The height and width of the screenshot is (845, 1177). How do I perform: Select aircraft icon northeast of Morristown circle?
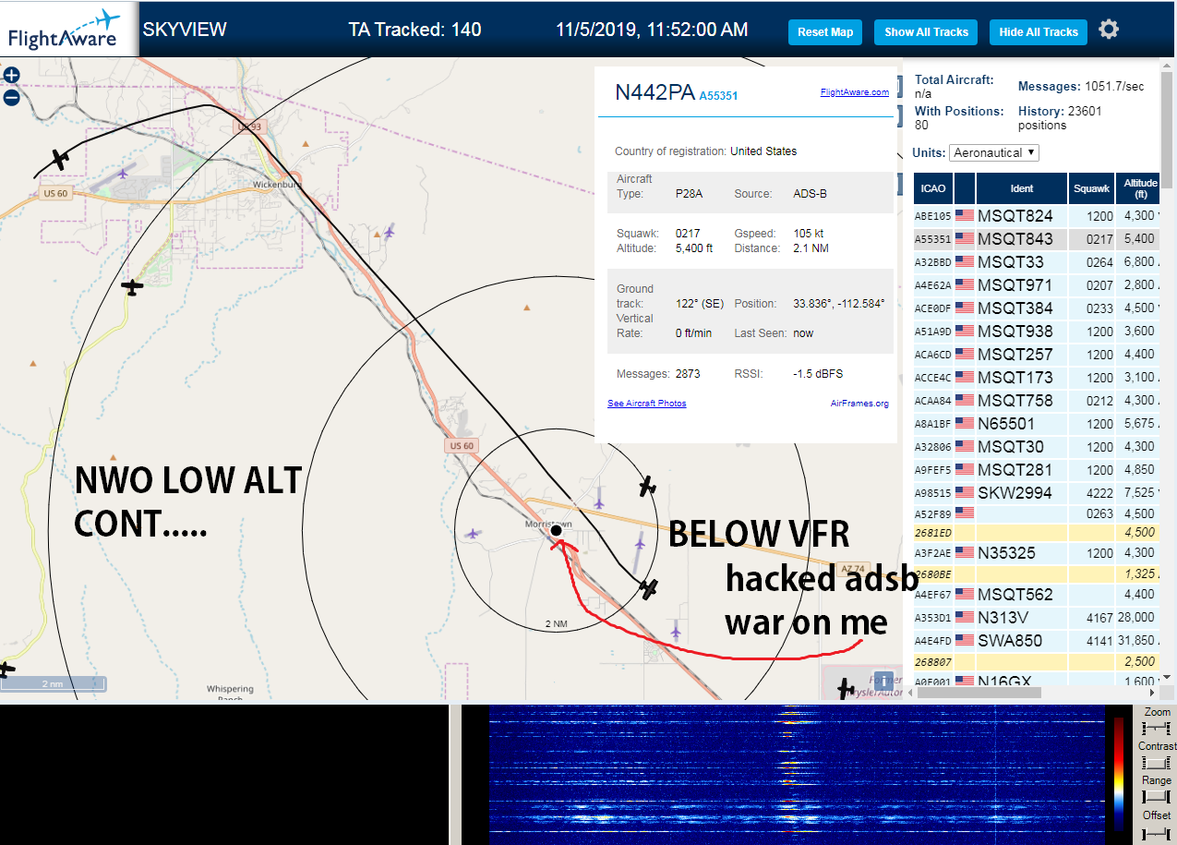(x=648, y=485)
